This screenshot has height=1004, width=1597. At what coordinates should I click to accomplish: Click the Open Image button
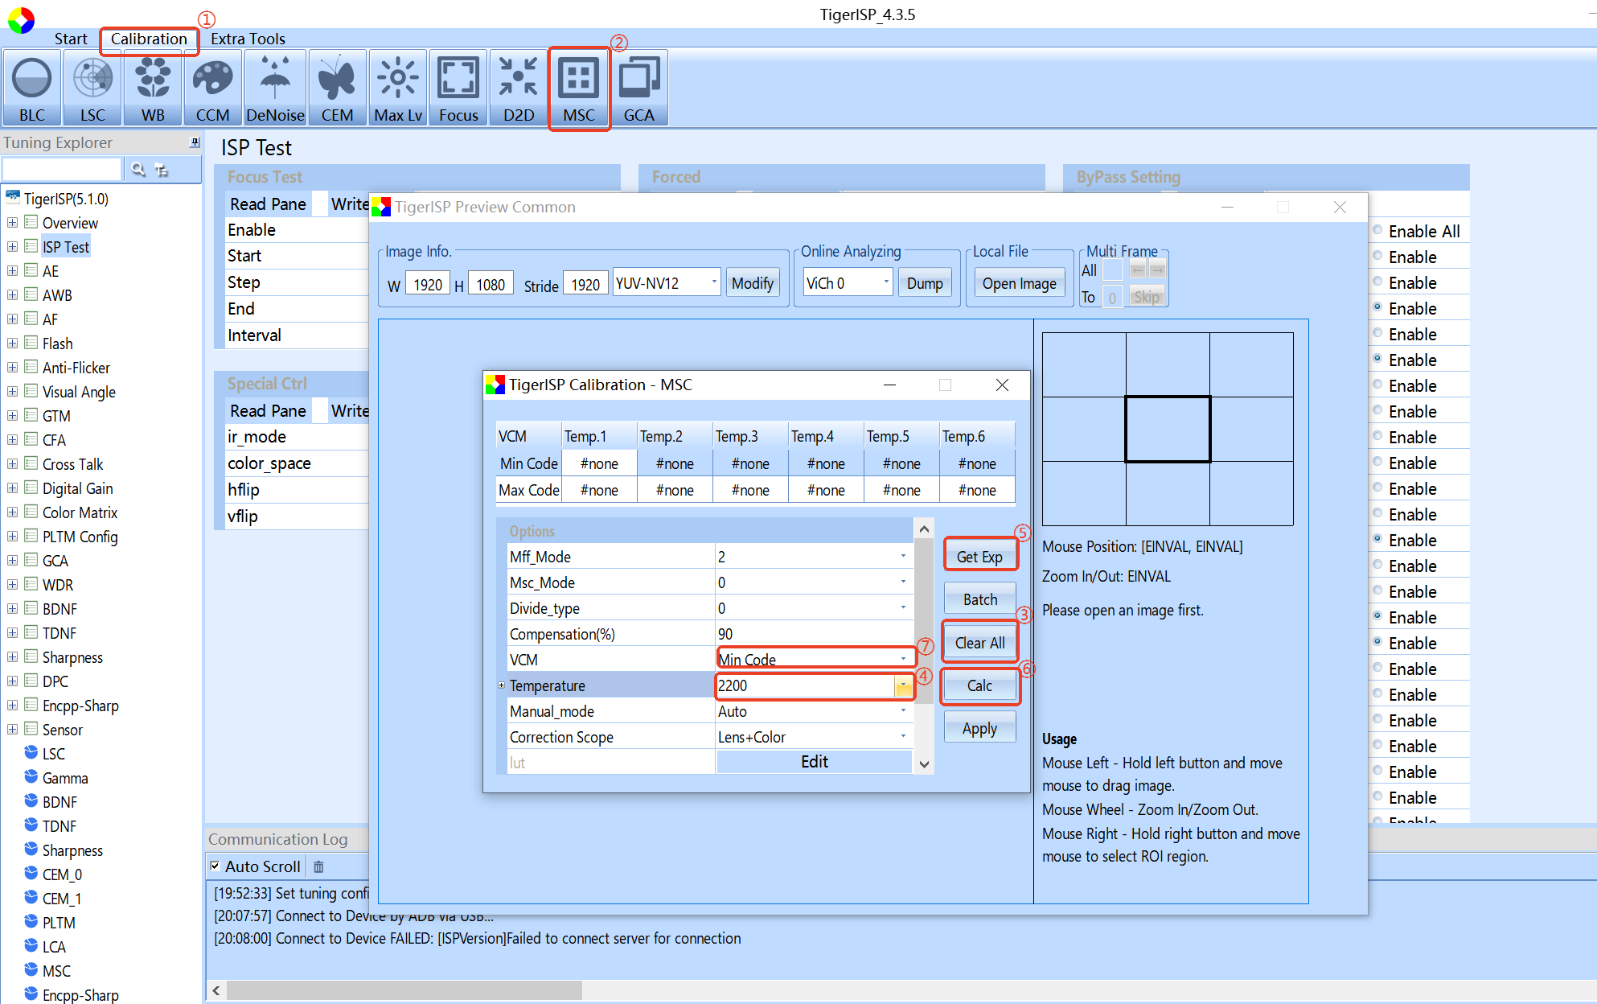pyautogui.click(x=1020, y=283)
